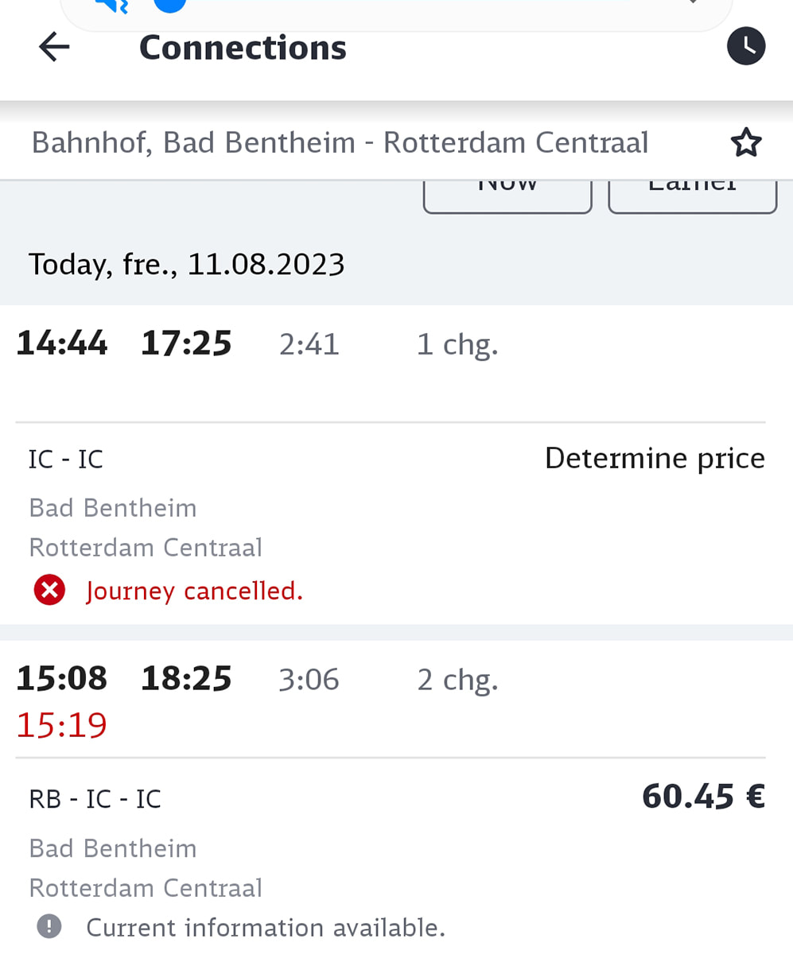Tap the Bad Bentheim - Rotterdam Centraal route field

pos(340,143)
